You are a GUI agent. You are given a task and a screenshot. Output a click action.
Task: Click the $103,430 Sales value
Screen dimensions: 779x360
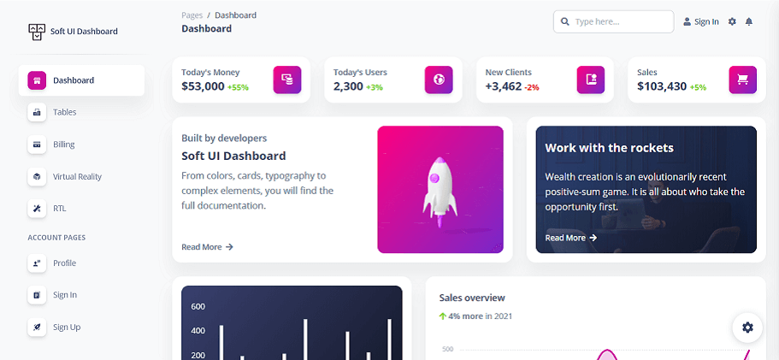coord(662,86)
